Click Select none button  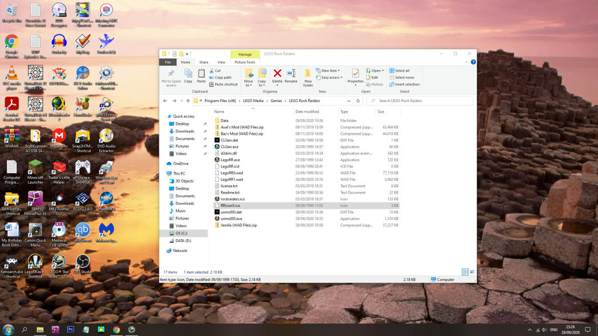(x=402, y=78)
